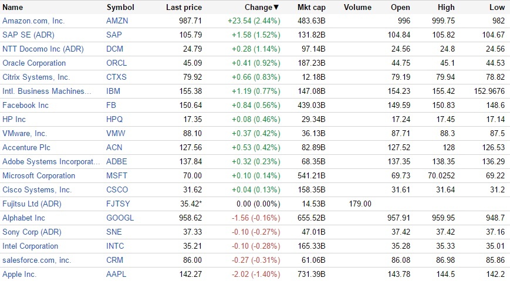
Task: Click the Fujitsu Ltd (ADR) link
Action: tap(32, 204)
